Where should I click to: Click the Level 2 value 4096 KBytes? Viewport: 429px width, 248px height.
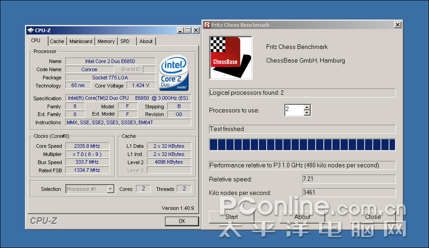[x=169, y=162]
